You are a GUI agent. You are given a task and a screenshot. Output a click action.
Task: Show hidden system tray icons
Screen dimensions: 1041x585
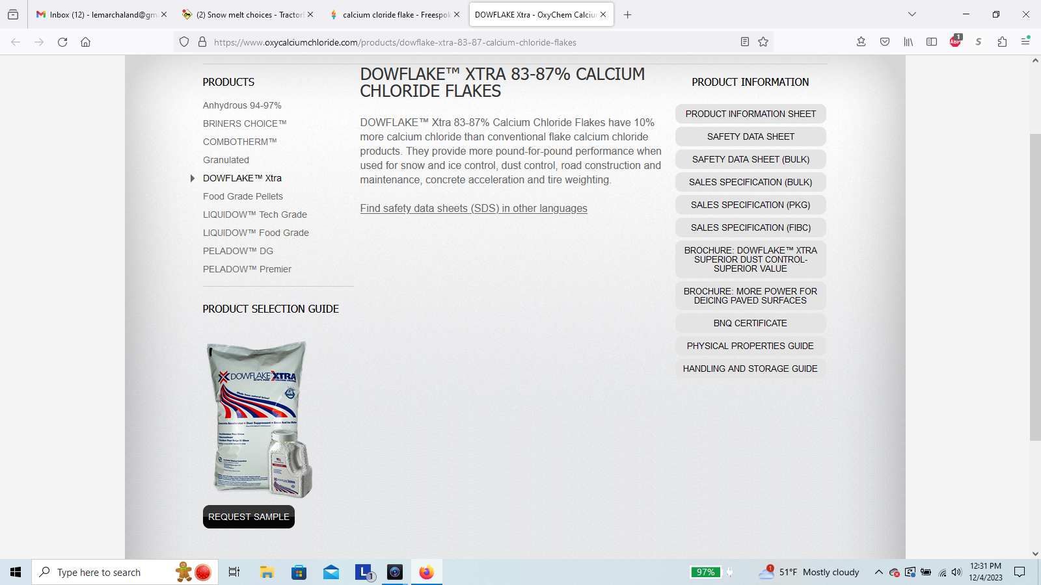[878, 572]
